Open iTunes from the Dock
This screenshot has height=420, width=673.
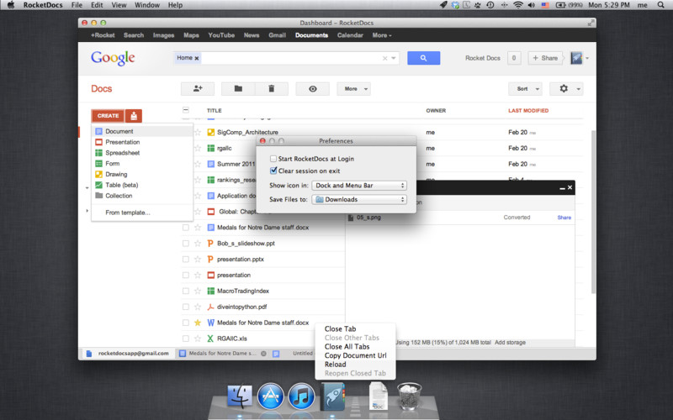[301, 395]
